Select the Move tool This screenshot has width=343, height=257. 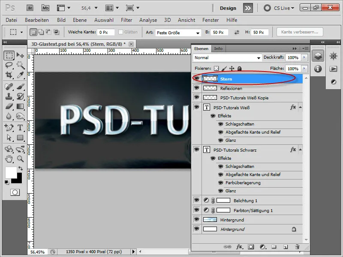click(x=20, y=55)
